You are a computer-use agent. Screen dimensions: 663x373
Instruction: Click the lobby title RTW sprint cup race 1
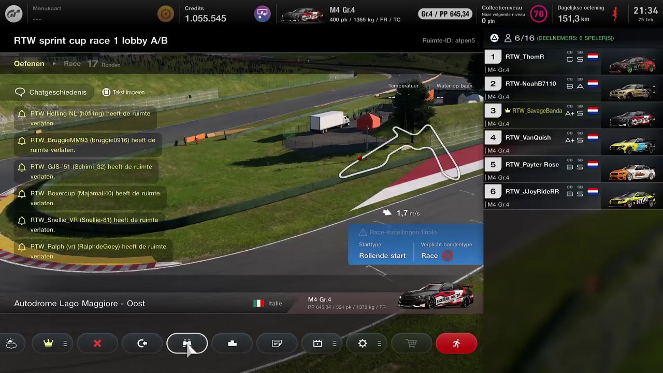point(91,40)
